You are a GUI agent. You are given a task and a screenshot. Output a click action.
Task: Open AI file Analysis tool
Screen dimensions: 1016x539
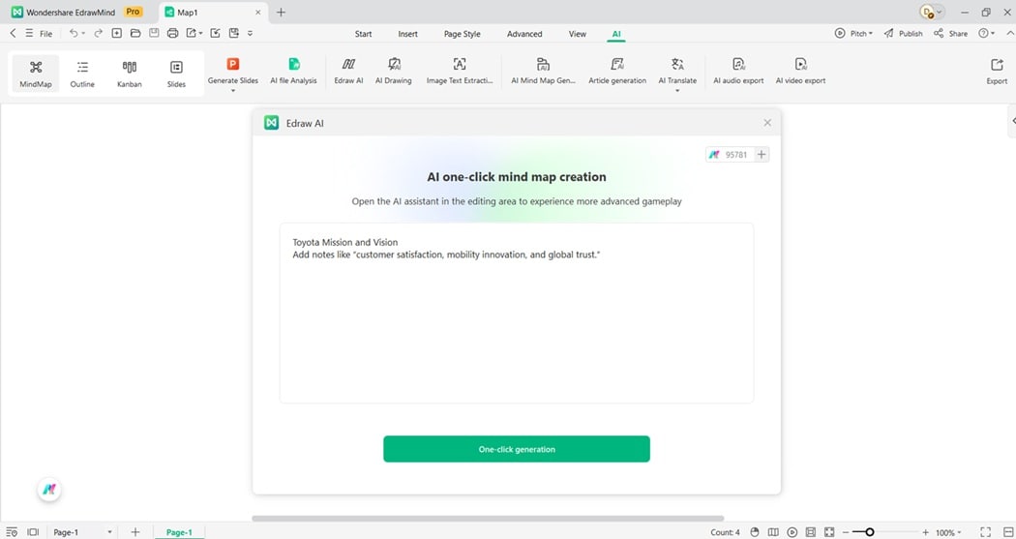293,72
